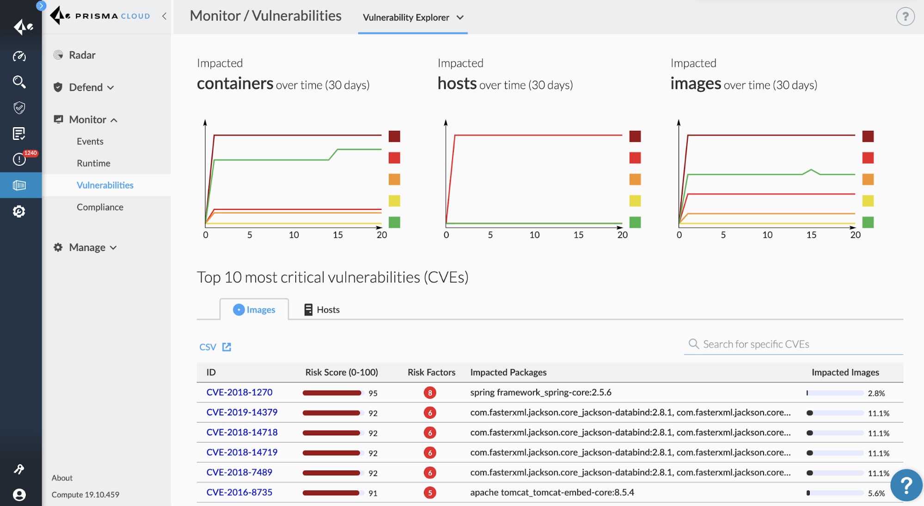Open the help question mark at top right
Screen dimensions: 924x506
tap(905, 17)
